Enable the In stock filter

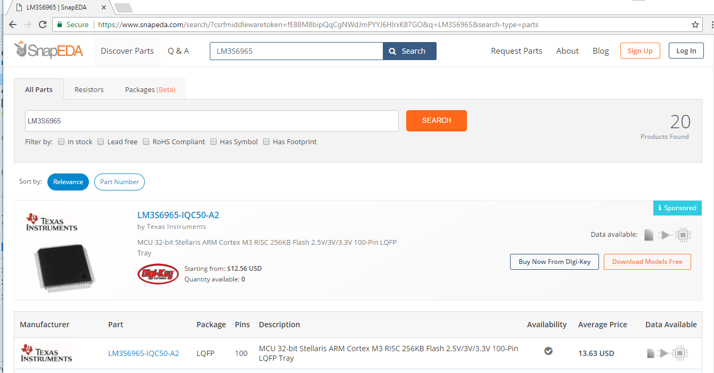(61, 142)
